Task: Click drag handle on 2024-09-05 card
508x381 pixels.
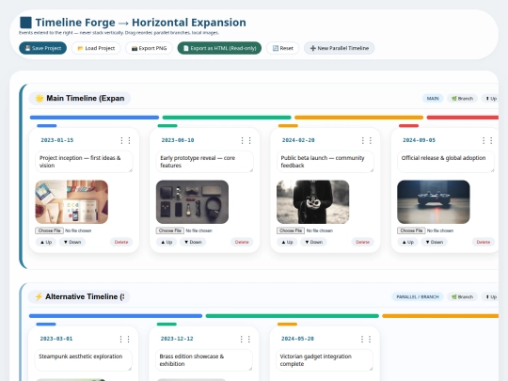Action: click(487, 140)
